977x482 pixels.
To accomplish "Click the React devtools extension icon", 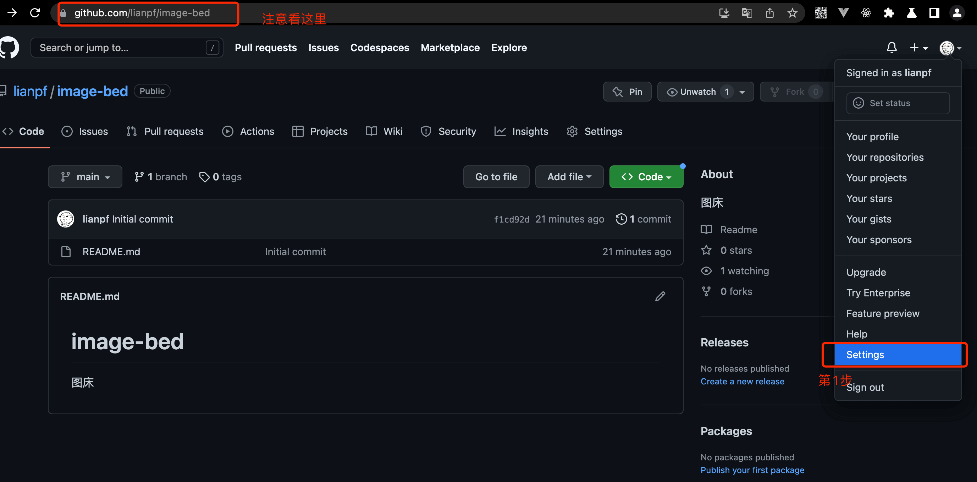I will coord(866,13).
